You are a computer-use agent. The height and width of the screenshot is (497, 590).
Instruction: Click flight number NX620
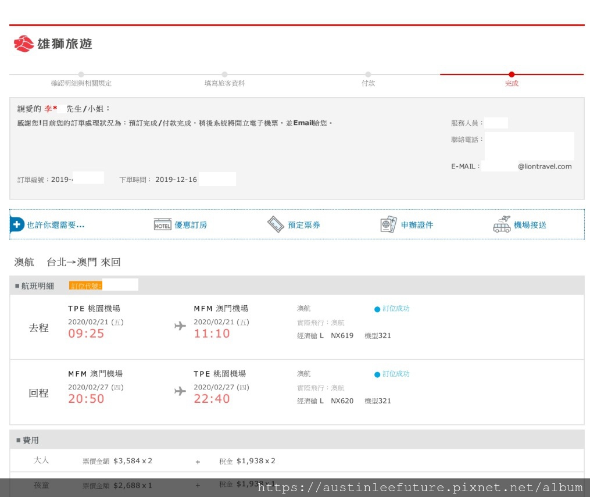(x=342, y=401)
